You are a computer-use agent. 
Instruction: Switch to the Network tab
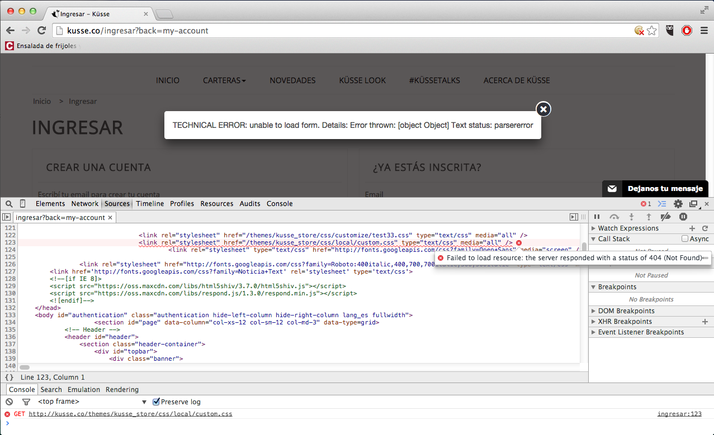click(84, 204)
